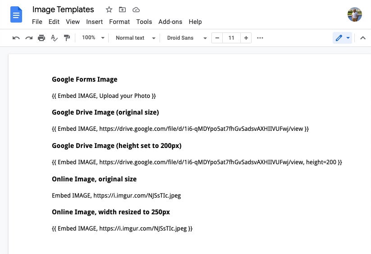Decrease the font size
371x254 pixels.
(217, 38)
